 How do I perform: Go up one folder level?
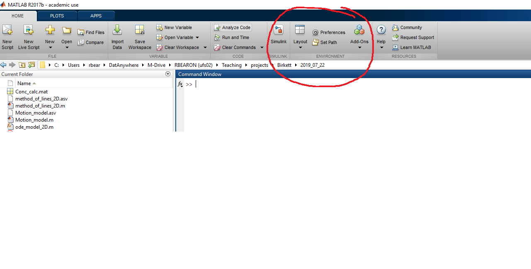22,65
